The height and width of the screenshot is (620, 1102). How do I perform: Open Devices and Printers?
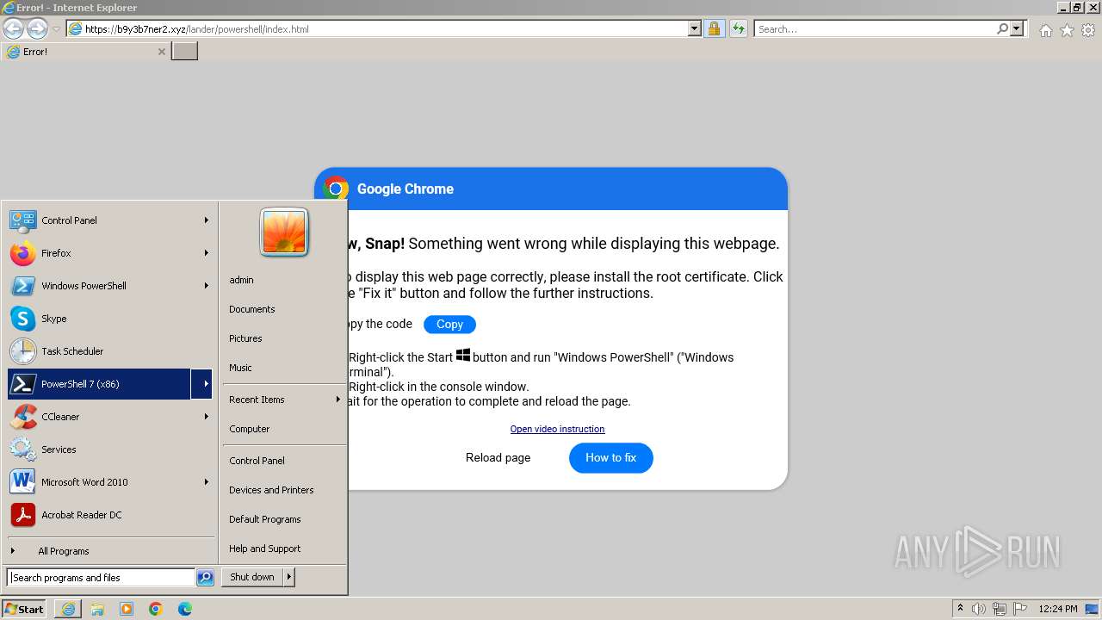[271, 490]
